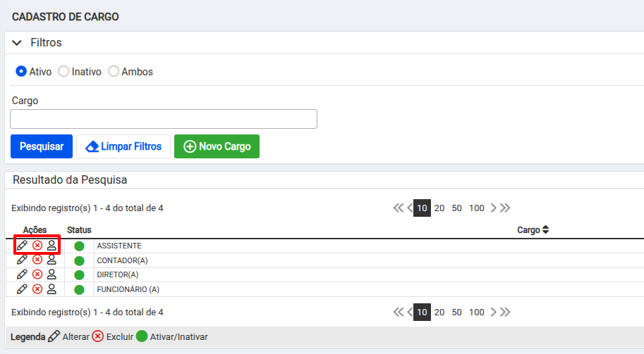The width and height of the screenshot is (644, 354).
Task: Toggle green status circle for DIRETOR(A)
Action: coord(79,275)
